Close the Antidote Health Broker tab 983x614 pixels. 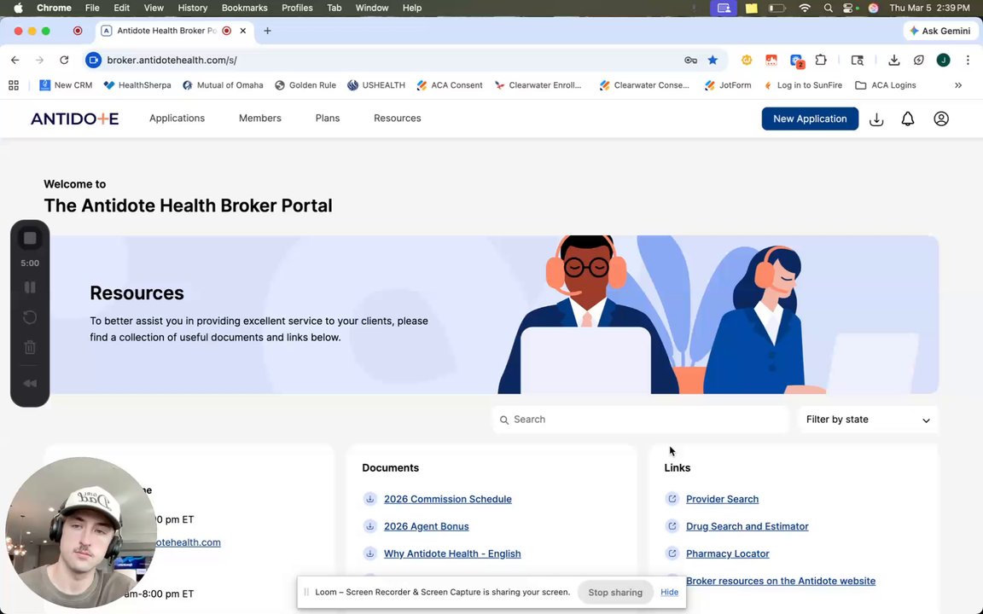point(242,31)
